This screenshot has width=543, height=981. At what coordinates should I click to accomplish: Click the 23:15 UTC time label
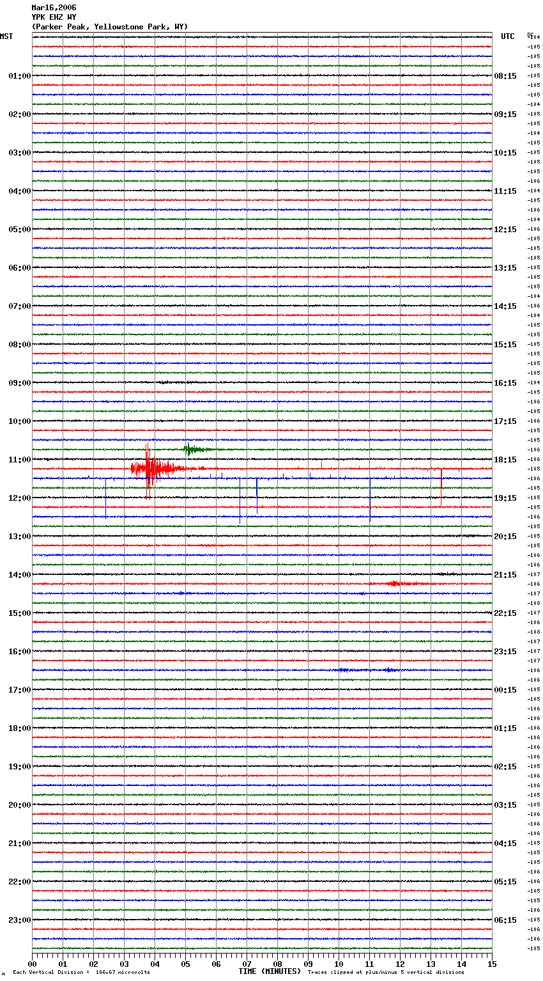(505, 652)
